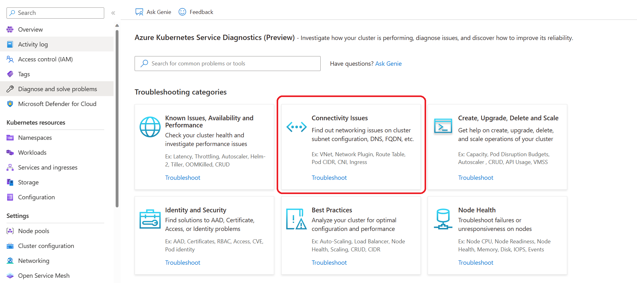Image resolution: width=637 pixels, height=283 pixels.
Task: Open Cluster configuration from the sidebar
Action: [x=46, y=245]
